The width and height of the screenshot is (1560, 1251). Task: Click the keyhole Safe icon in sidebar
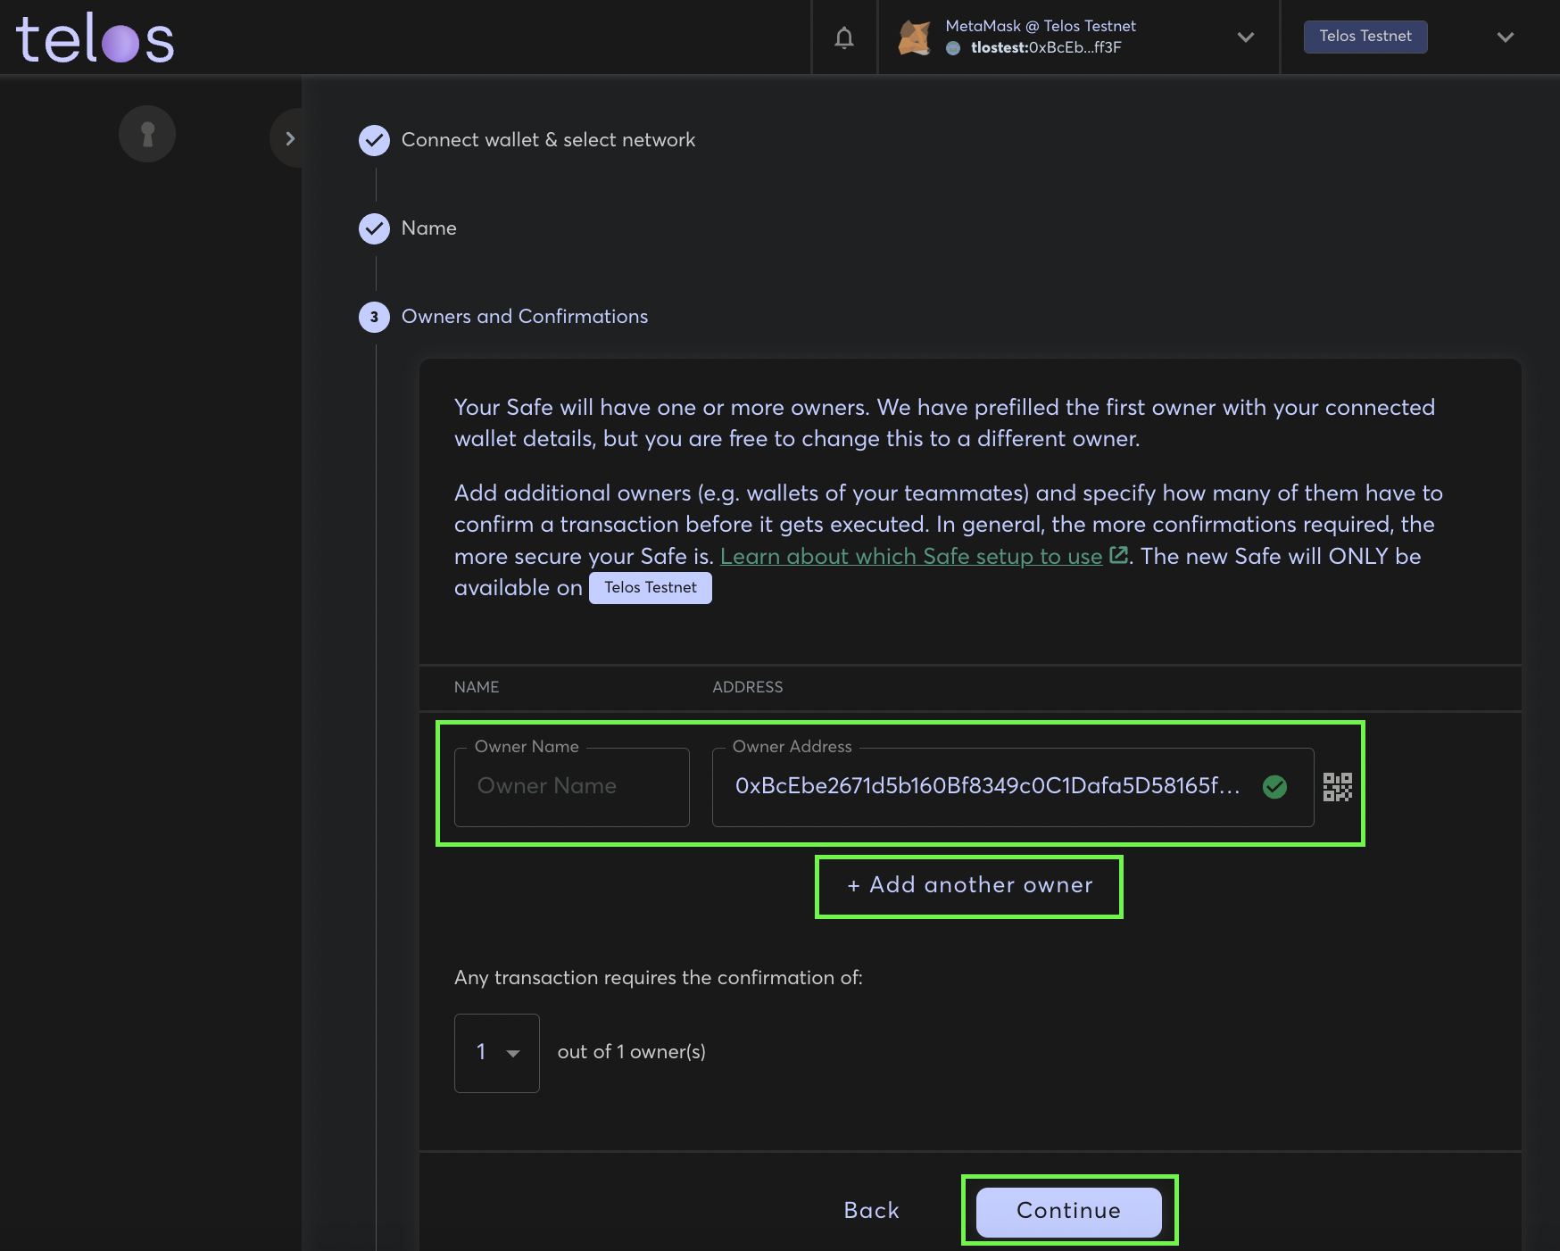(x=147, y=135)
